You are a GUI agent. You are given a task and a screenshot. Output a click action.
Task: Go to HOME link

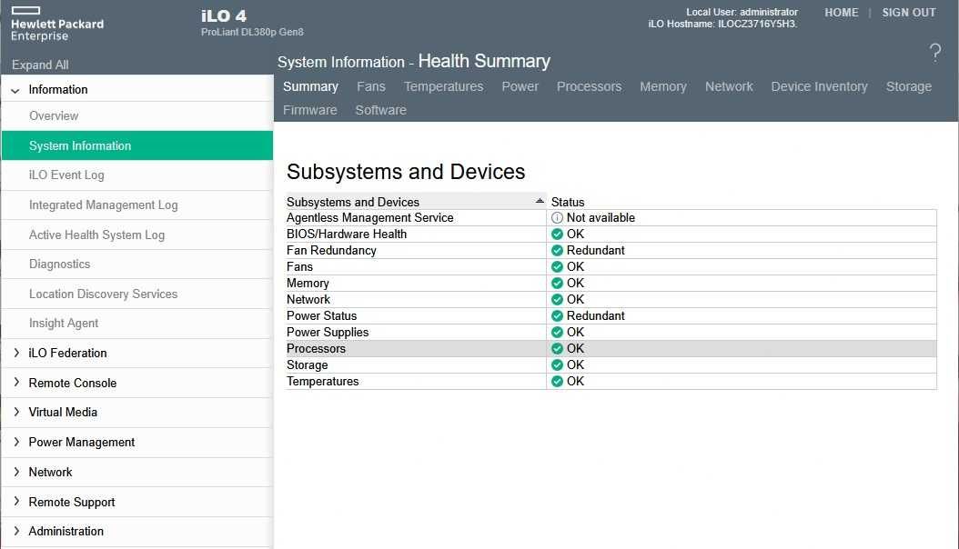click(x=842, y=13)
